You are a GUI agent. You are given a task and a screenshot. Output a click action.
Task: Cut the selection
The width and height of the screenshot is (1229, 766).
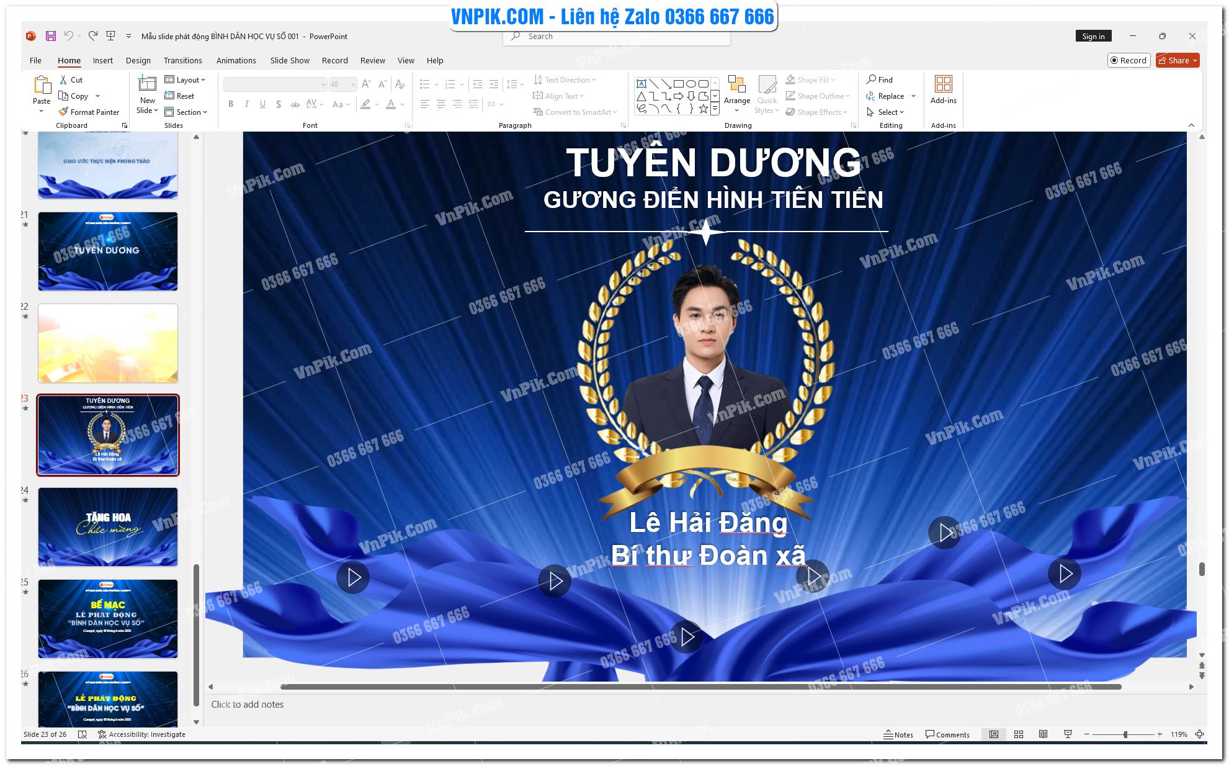coord(71,79)
